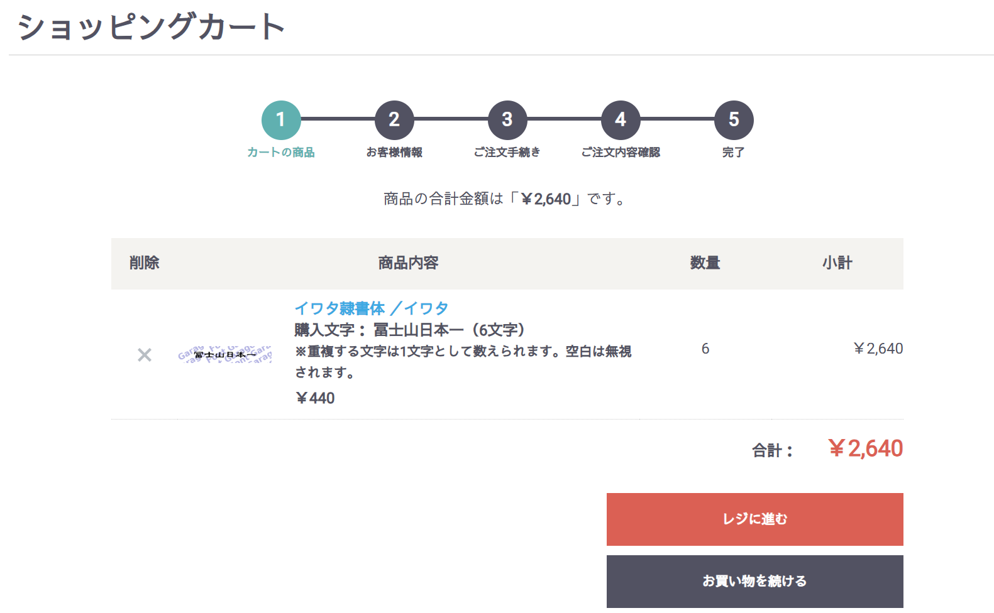Screen dimensions: 994x613
Task: Select the step 3 circle icon
Action: [x=507, y=120]
